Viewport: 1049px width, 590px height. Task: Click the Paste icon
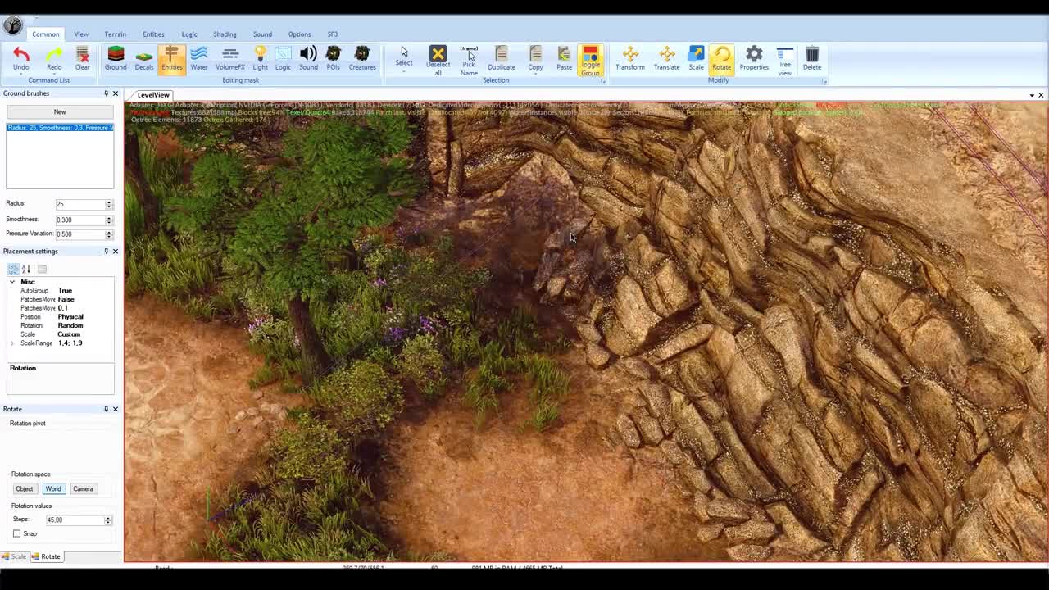[564, 54]
